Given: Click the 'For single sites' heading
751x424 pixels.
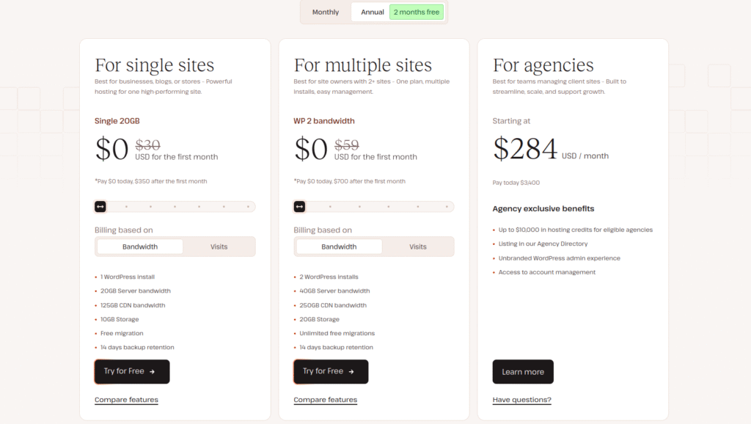Looking at the screenshot, I should point(154,65).
